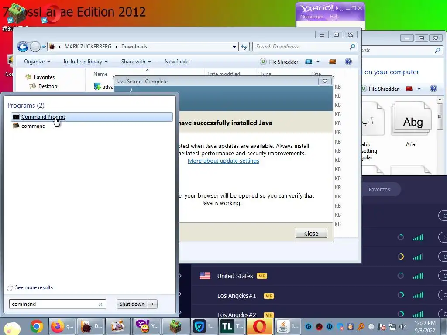Click File Shredder in Downloads window toolbar
Screen dimensions: 447x335
coord(279,62)
